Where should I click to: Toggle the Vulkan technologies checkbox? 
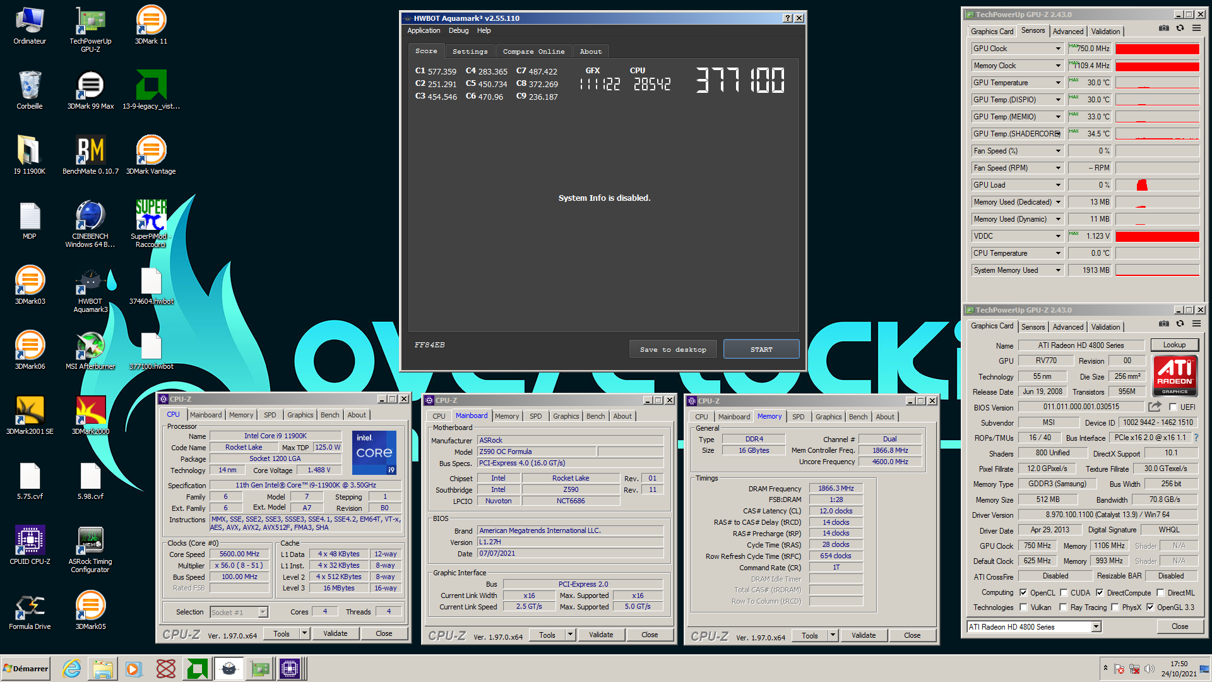[1023, 607]
